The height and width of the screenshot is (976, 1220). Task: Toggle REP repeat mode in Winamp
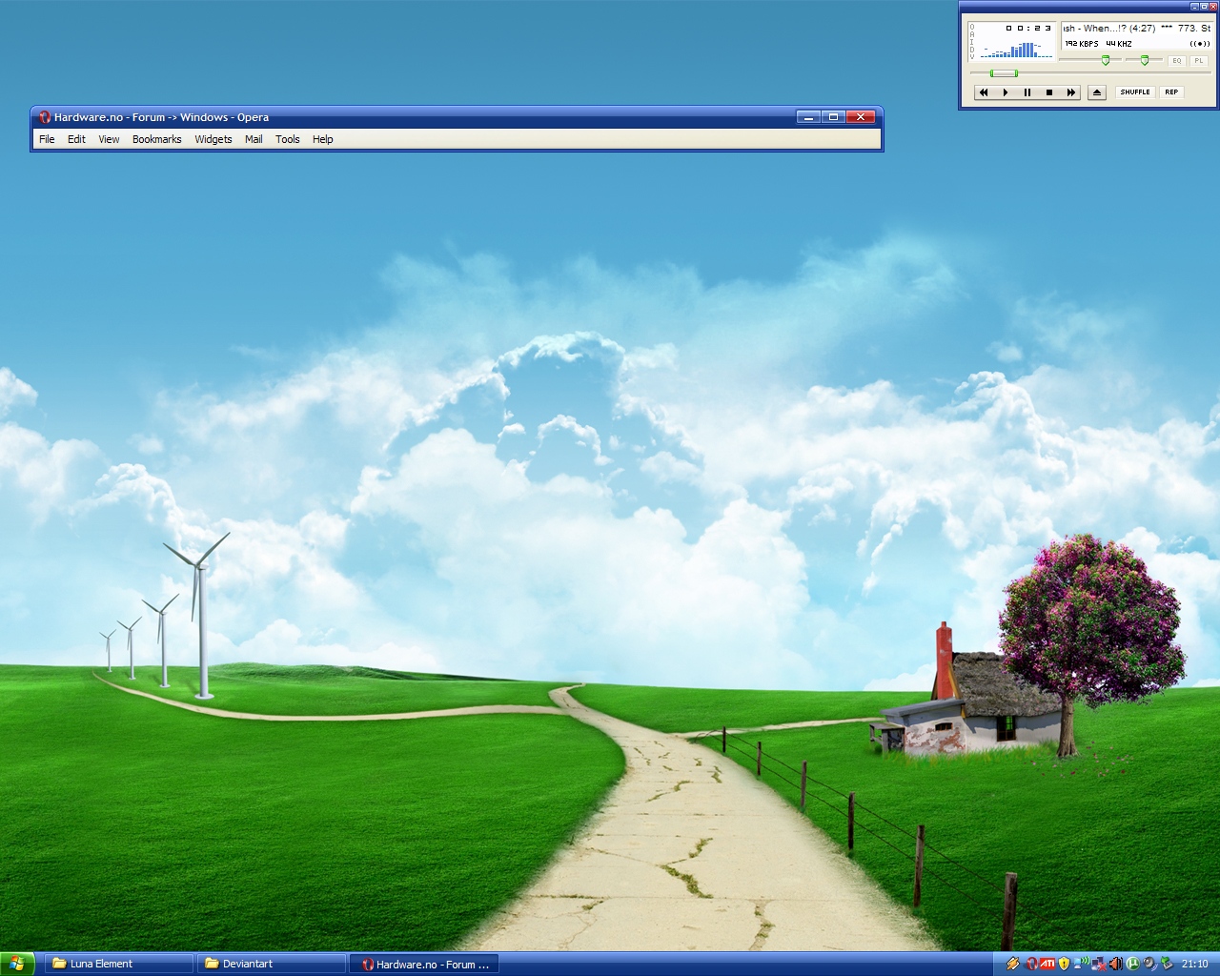(x=1171, y=92)
